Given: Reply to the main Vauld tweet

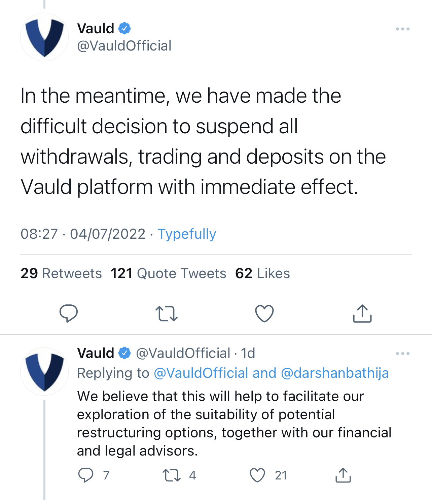Looking at the screenshot, I should click(x=69, y=313).
